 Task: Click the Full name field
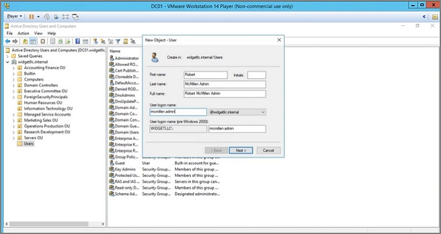pyautogui.click(x=224, y=94)
